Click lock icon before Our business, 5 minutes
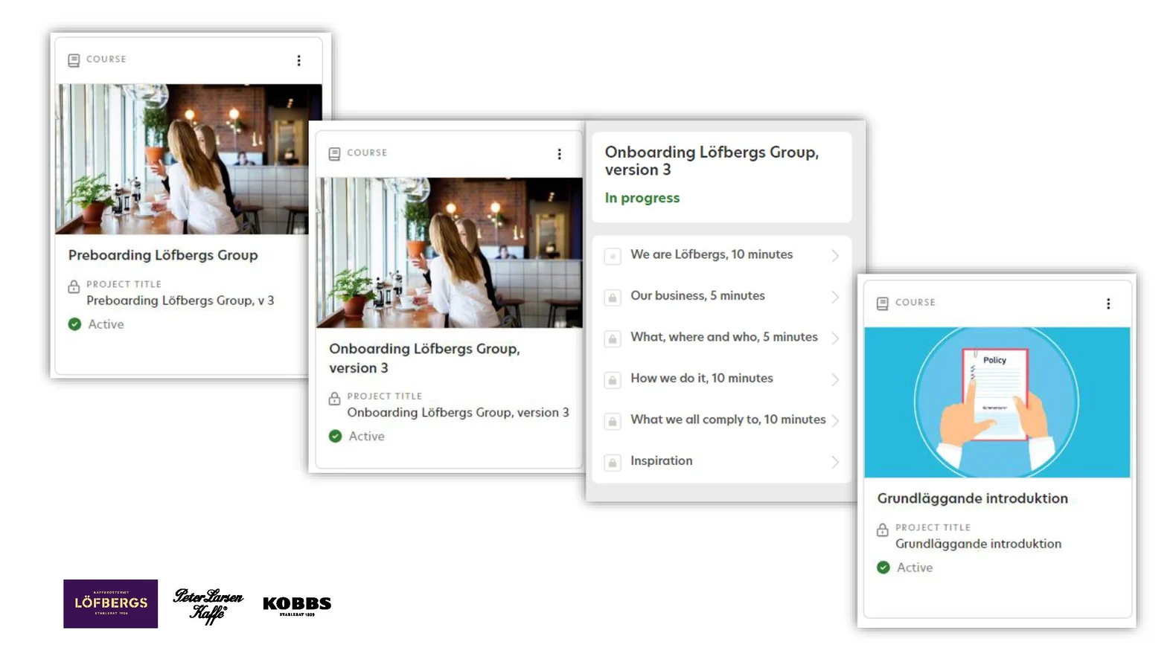 tap(612, 298)
